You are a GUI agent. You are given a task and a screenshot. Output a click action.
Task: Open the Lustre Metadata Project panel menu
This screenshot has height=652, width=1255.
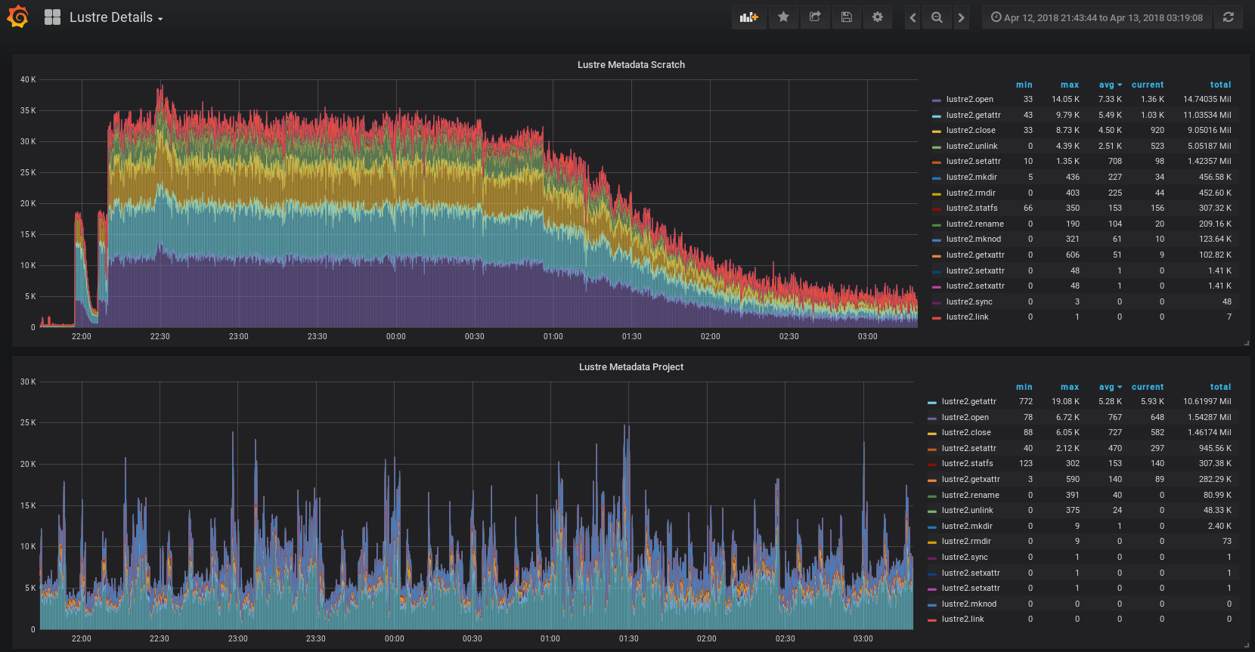click(631, 367)
